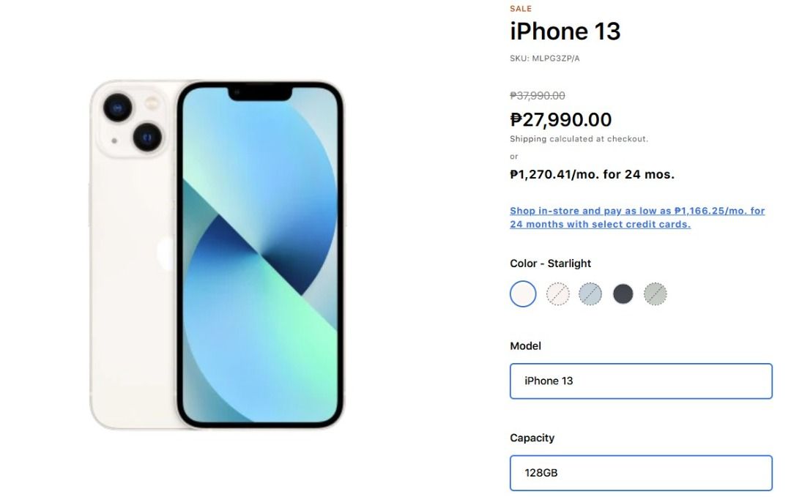Click the crossed-out ₱37,990.00 original price
Image resolution: width=791 pixels, height=497 pixels.
(x=537, y=96)
